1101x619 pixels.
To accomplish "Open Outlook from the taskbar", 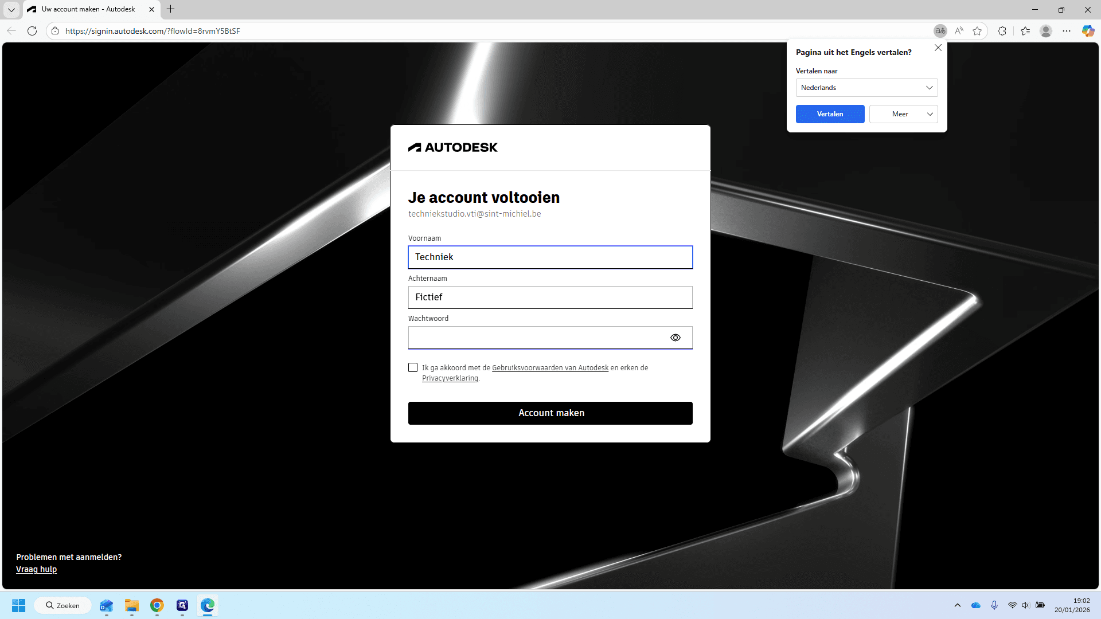I will click(x=106, y=605).
